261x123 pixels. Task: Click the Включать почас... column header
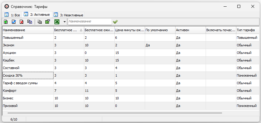click(221, 30)
